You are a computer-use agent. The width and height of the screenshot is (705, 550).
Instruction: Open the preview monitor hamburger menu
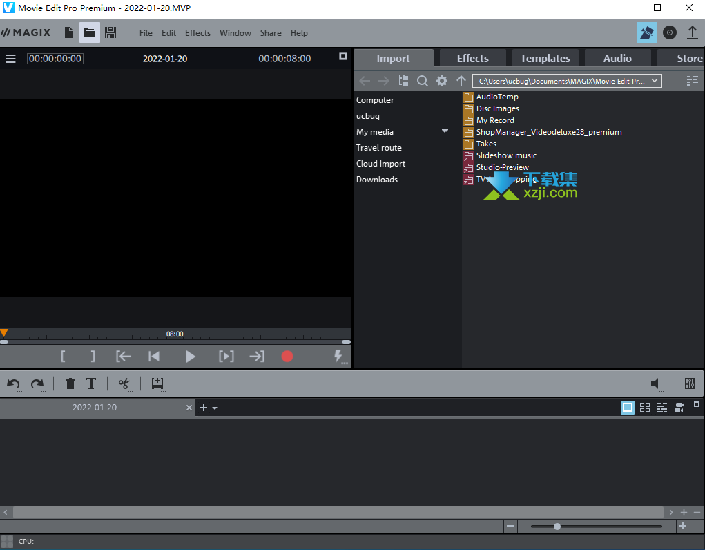click(11, 59)
